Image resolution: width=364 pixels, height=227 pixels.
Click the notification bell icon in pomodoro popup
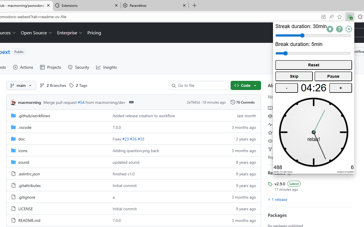(330, 29)
